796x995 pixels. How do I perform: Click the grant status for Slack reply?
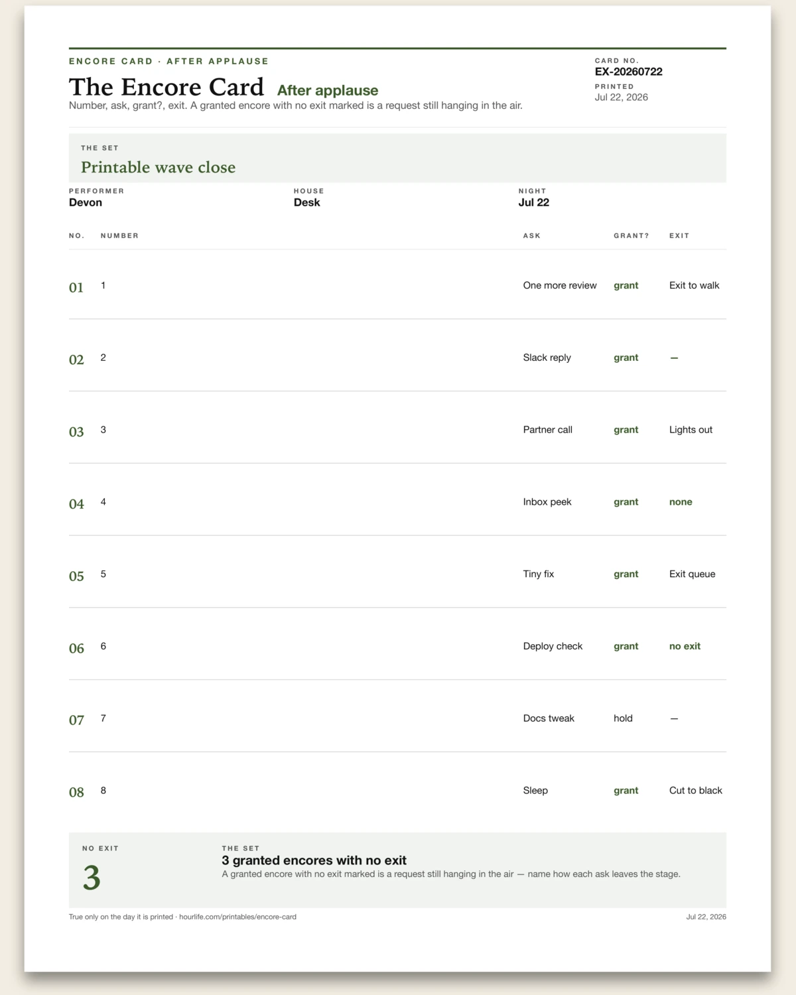tap(626, 358)
